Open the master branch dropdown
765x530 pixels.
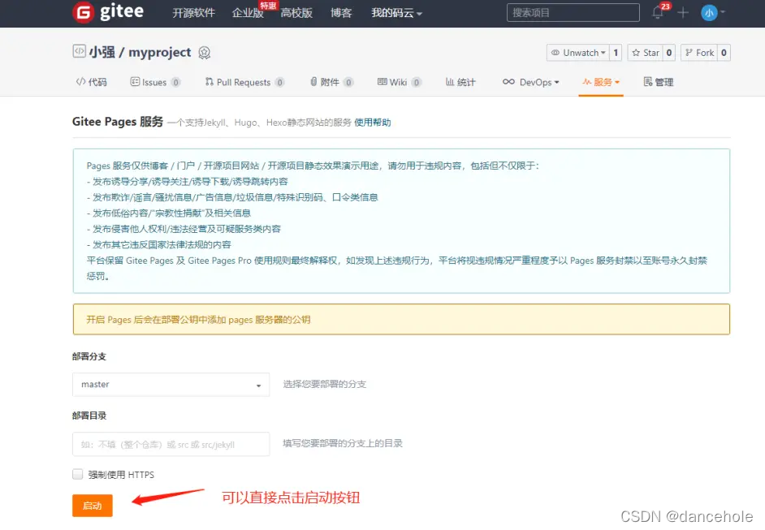171,384
